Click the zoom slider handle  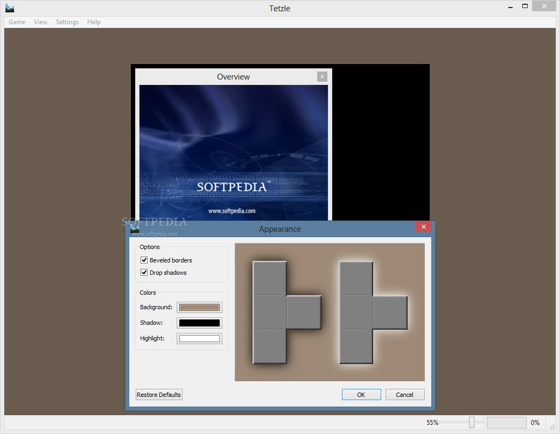pyautogui.click(x=472, y=422)
